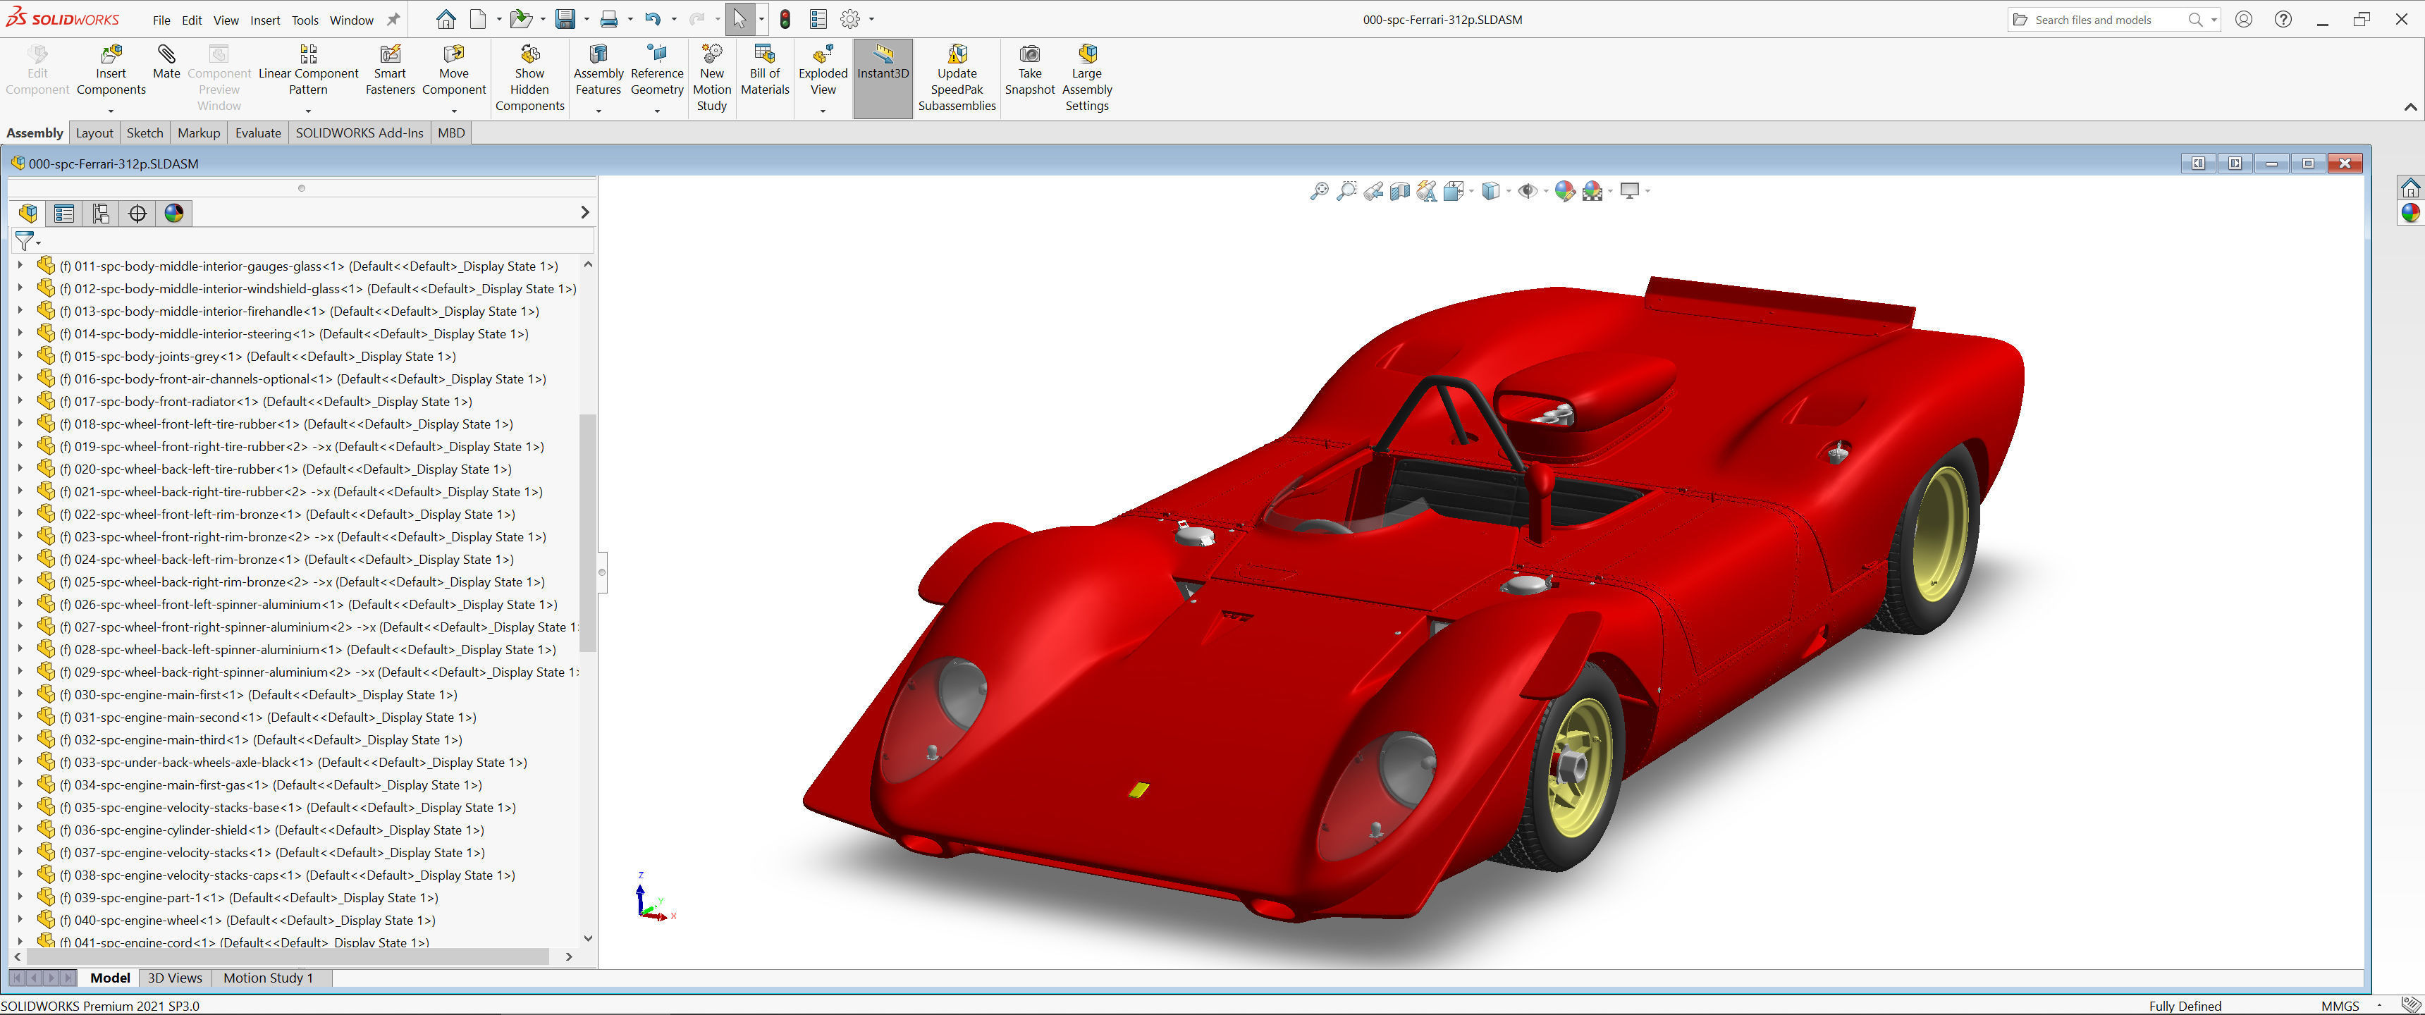Open Options gear dropdown arrow
The height and width of the screenshot is (1015, 2425).
click(872, 19)
